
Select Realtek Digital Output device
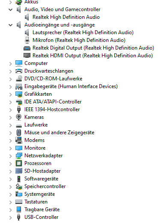click(x=93, y=48)
